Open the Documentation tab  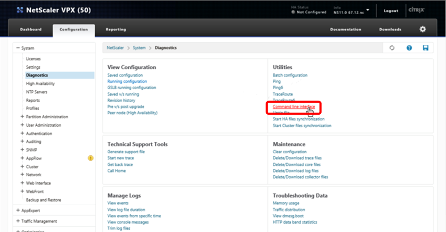pyautogui.click(x=346, y=29)
